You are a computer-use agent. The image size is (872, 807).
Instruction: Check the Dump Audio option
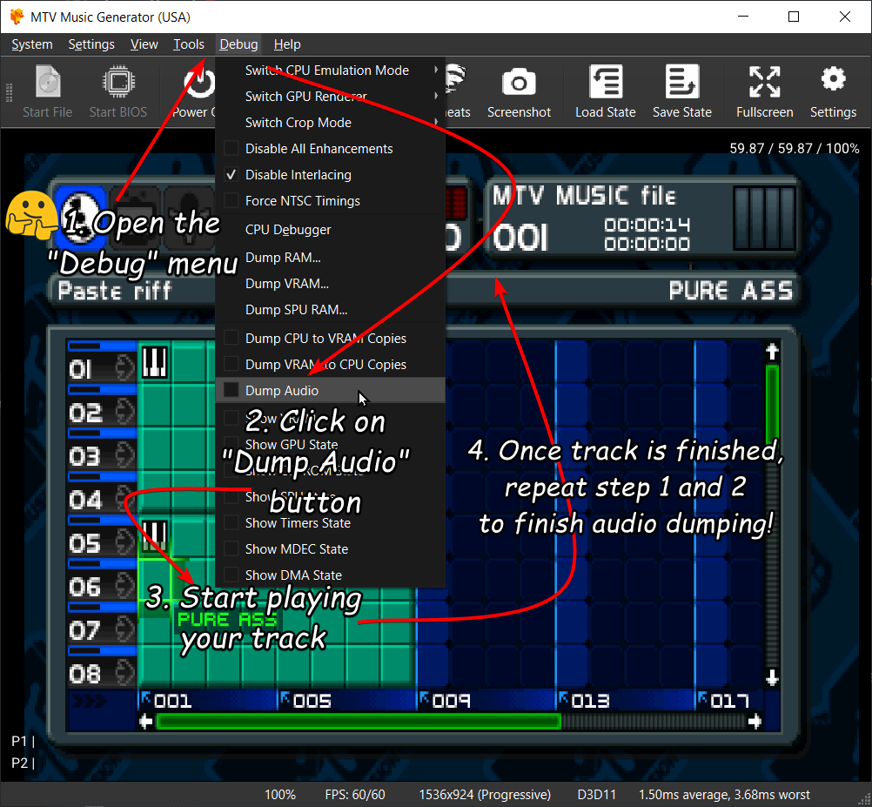pyautogui.click(x=231, y=390)
